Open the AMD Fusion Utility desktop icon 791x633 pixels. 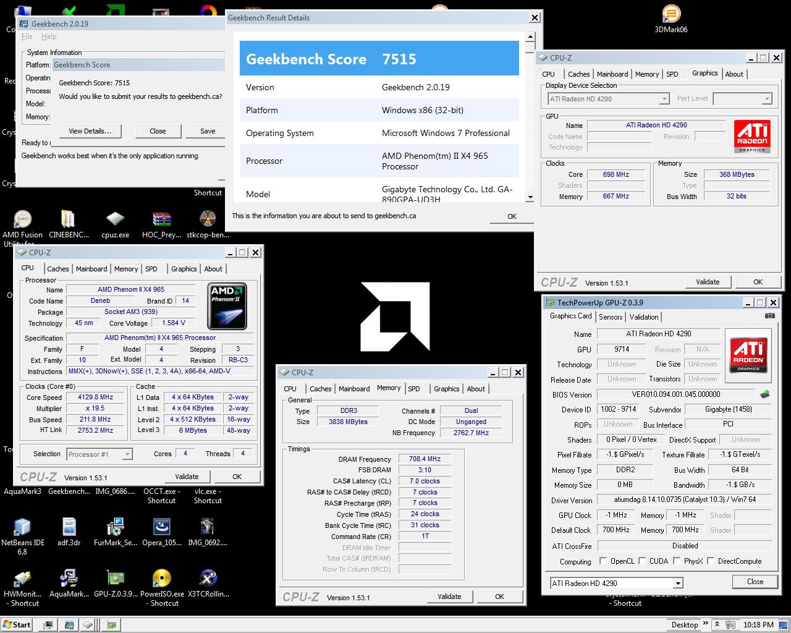coord(22,219)
